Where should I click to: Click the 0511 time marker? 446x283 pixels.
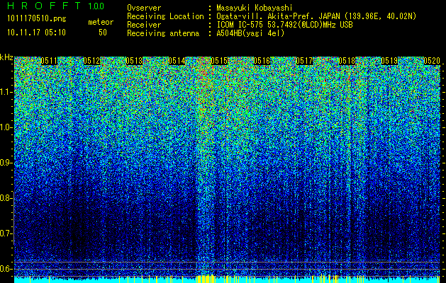point(49,61)
